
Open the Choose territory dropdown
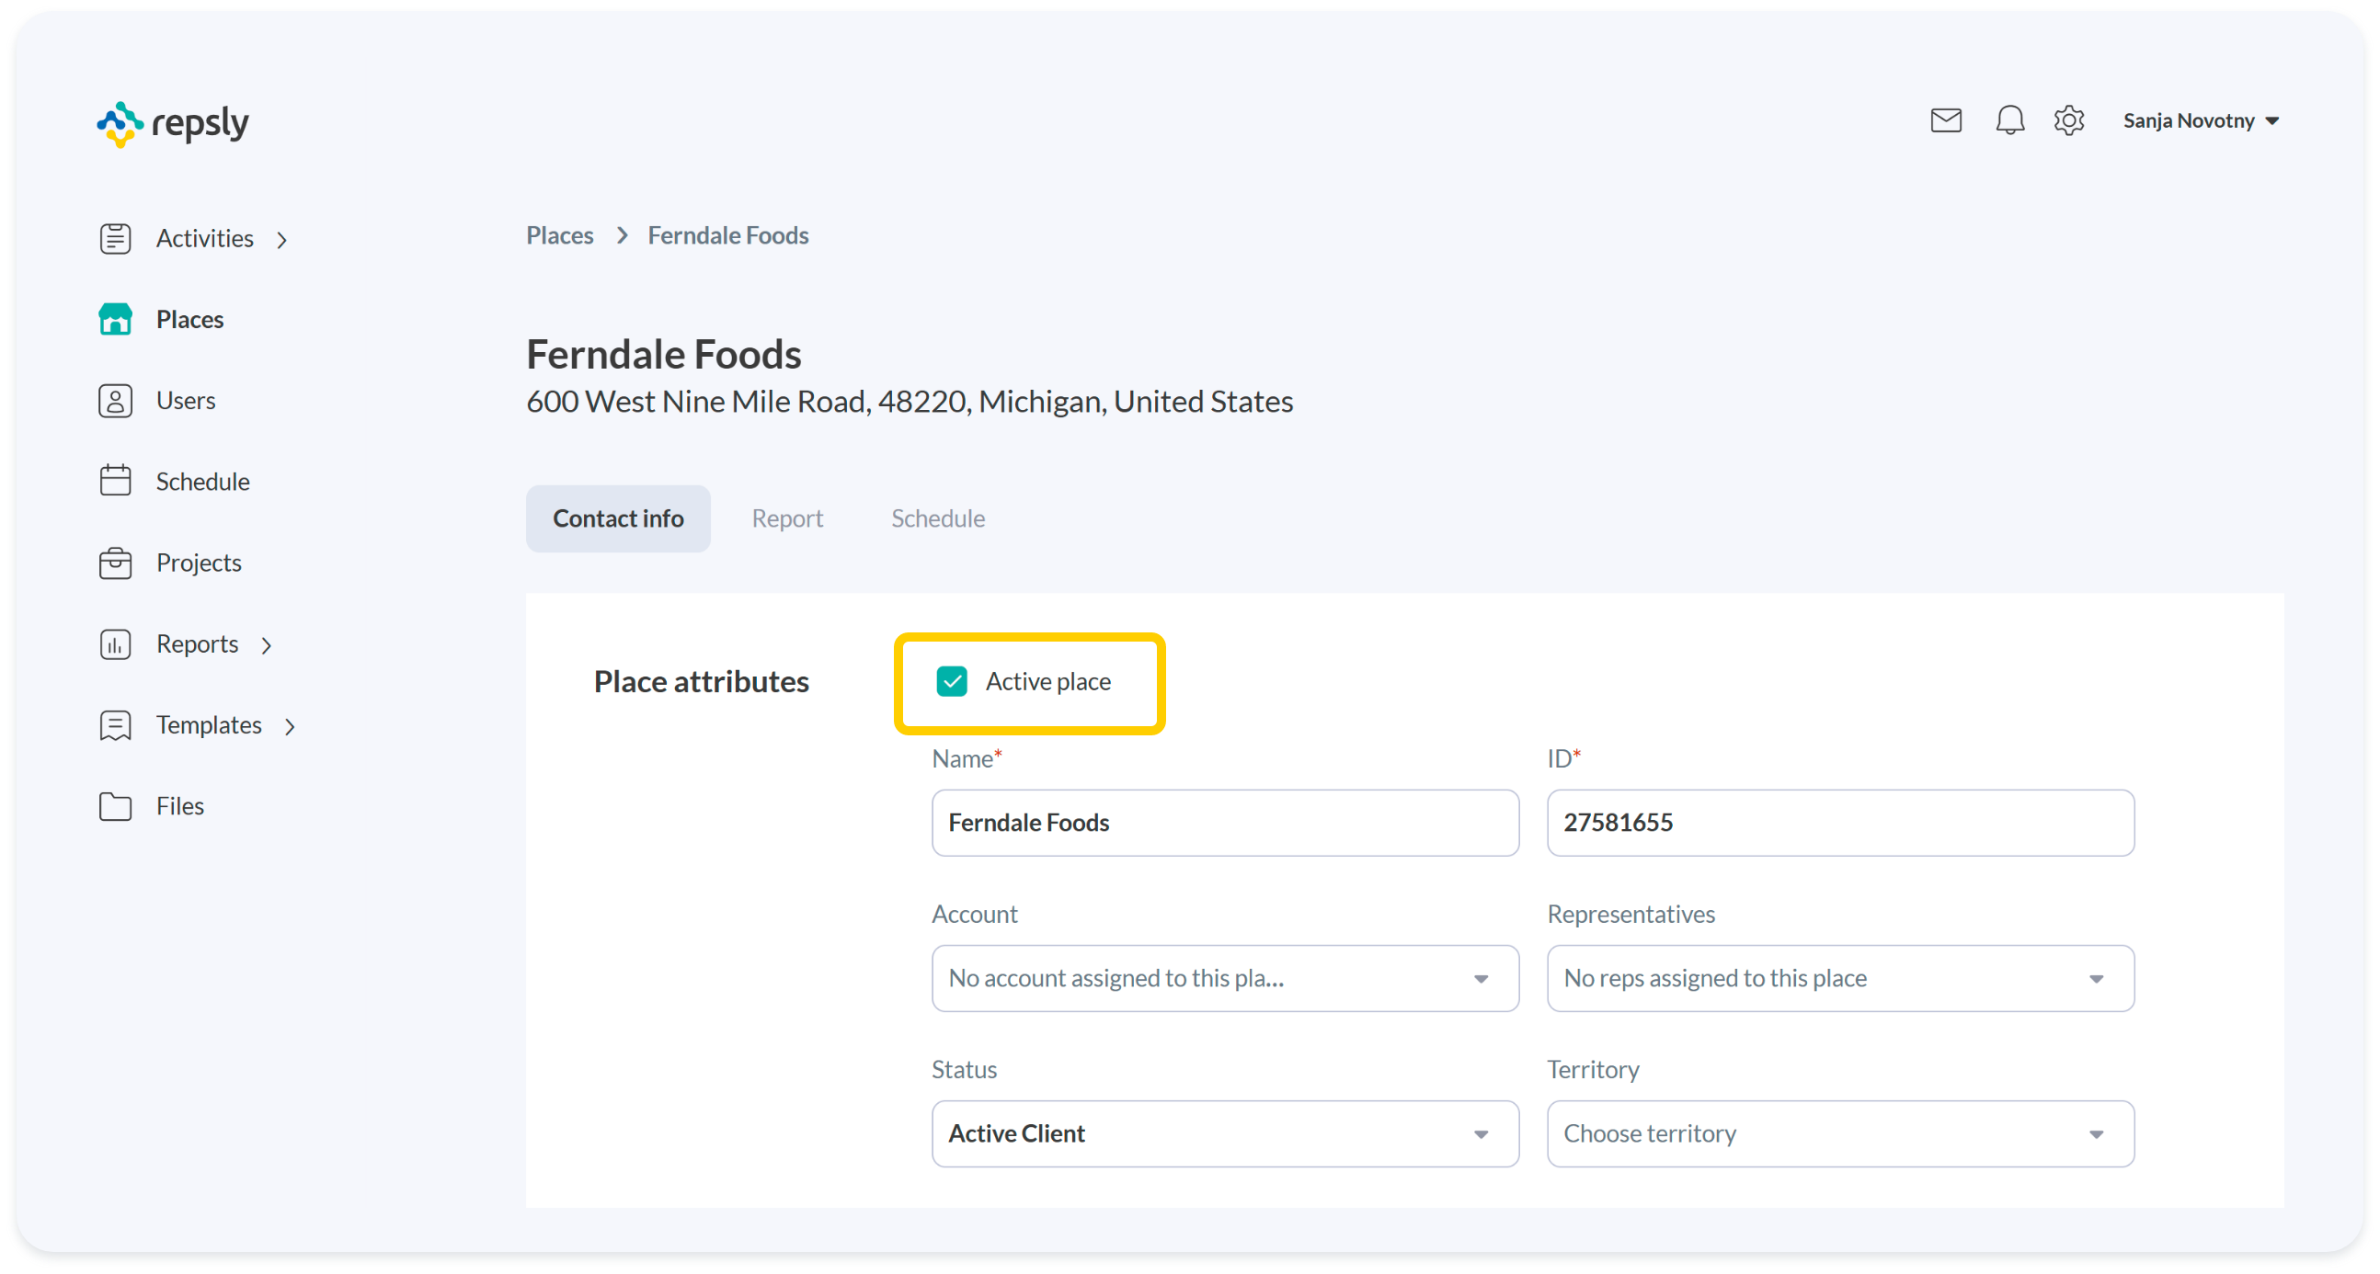[x=1839, y=1132]
